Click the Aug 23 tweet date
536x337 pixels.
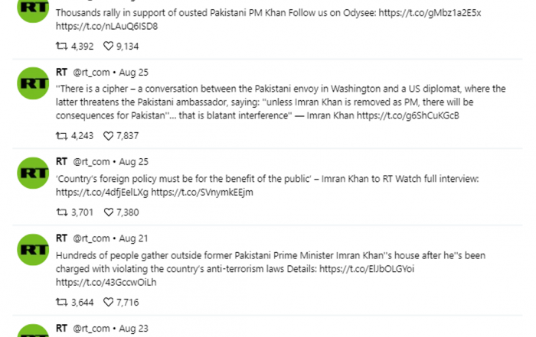pyautogui.click(x=134, y=329)
